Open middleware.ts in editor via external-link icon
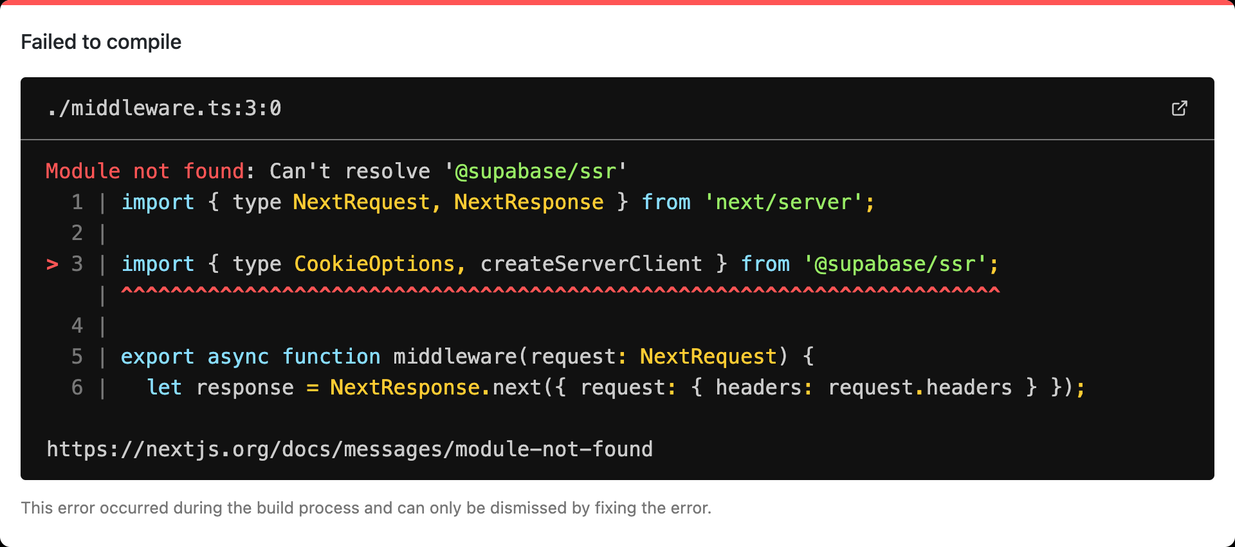1235x547 pixels. pos(1179,108)
